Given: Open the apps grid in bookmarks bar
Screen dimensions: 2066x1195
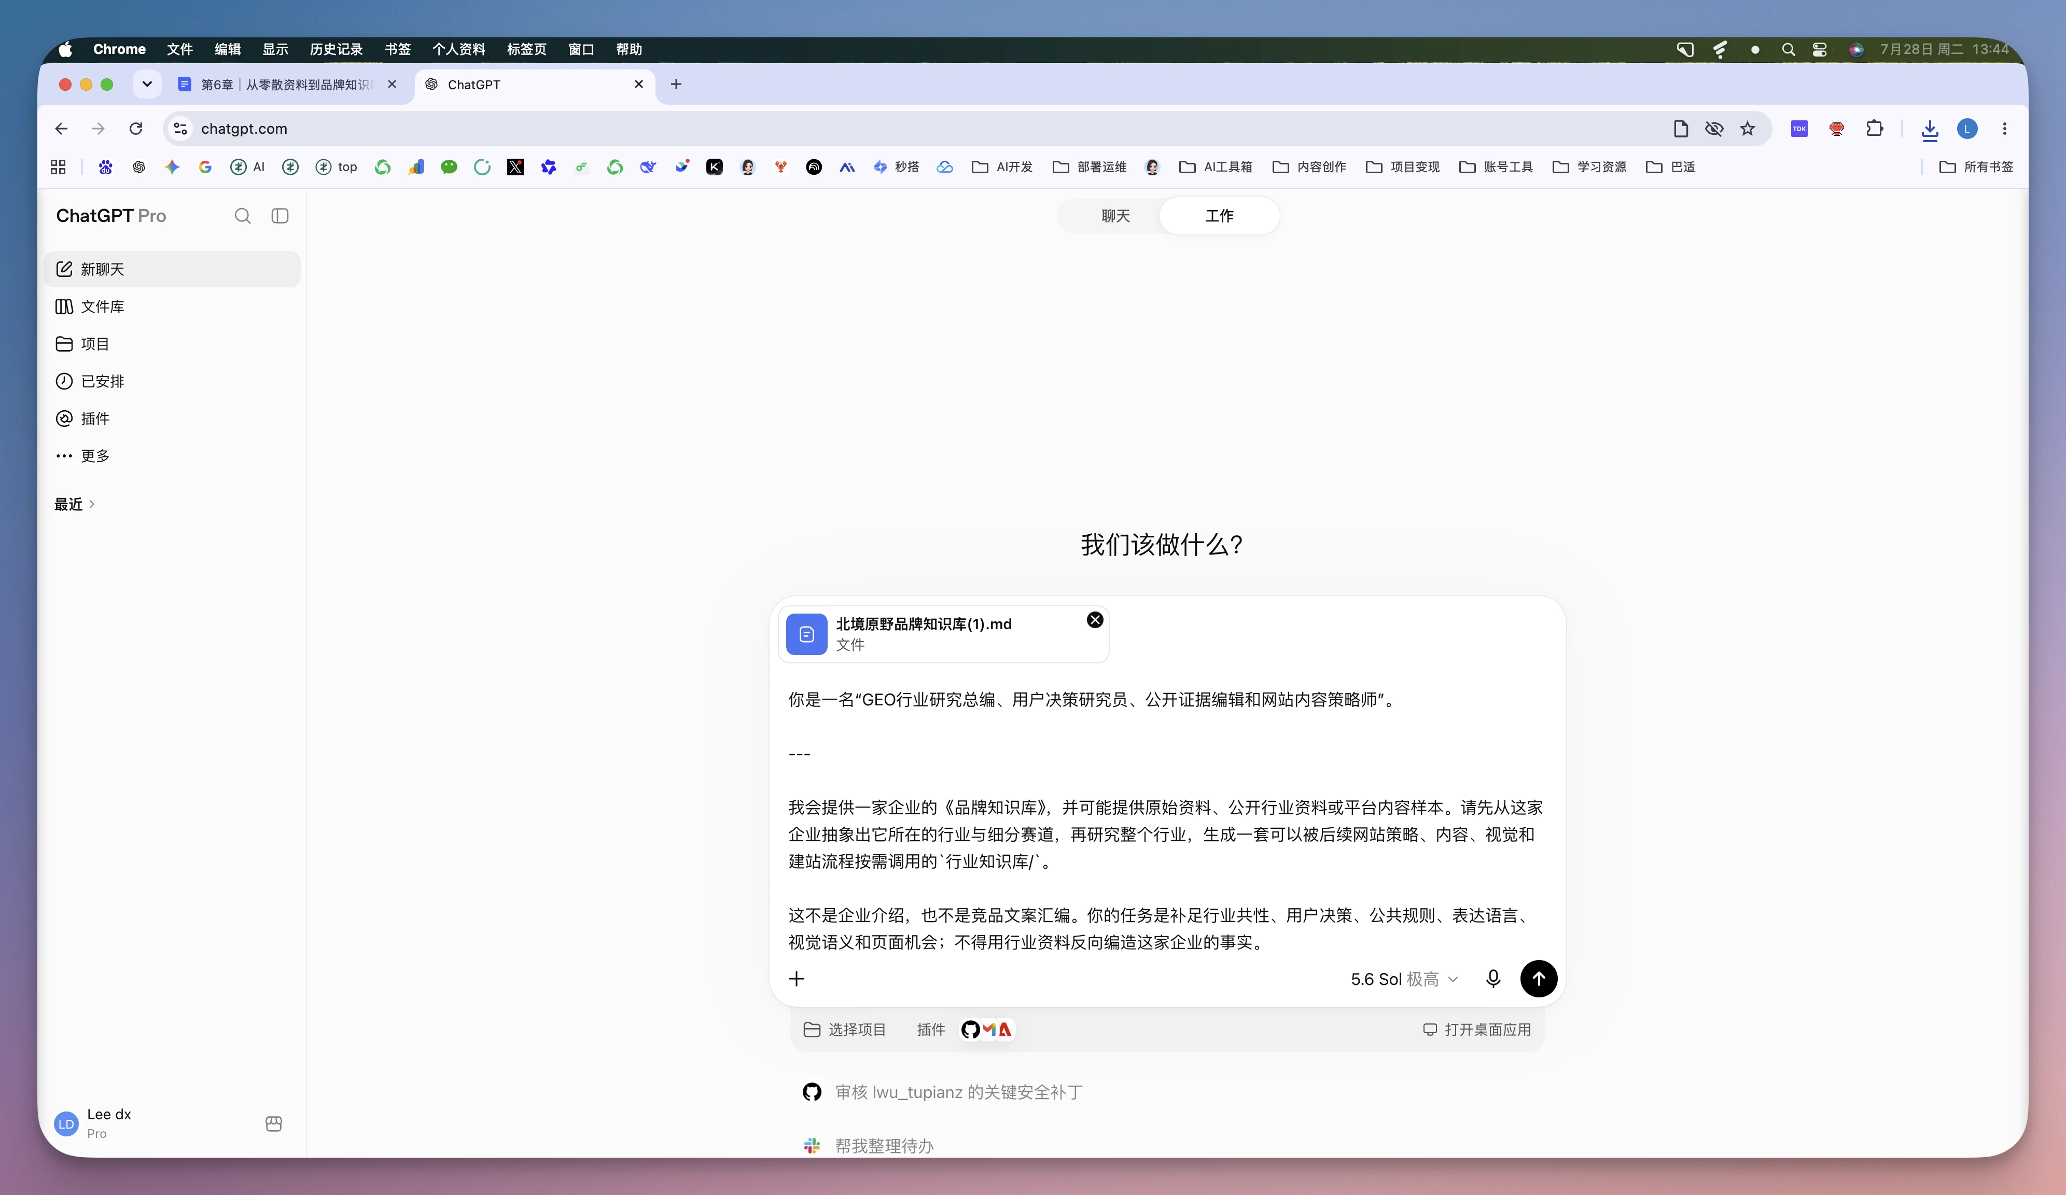Looking at the screenshot, I should point(58,168).
